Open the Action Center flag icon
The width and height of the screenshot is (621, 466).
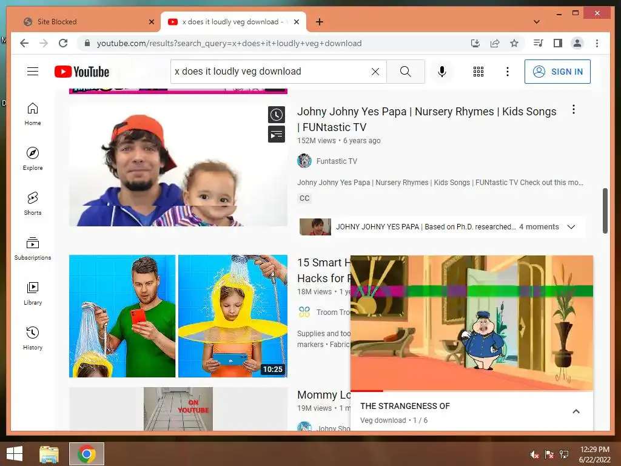coord(549,454)
